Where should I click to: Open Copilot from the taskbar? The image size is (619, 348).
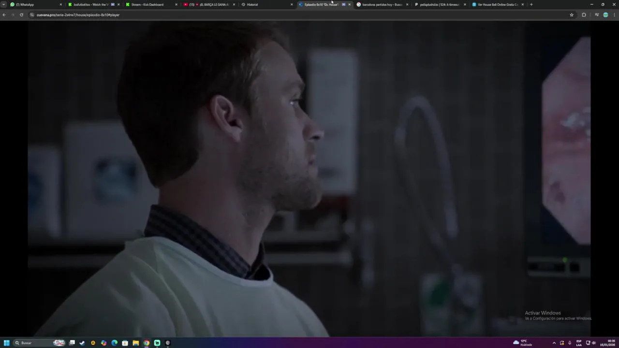[x=103, y=343]
